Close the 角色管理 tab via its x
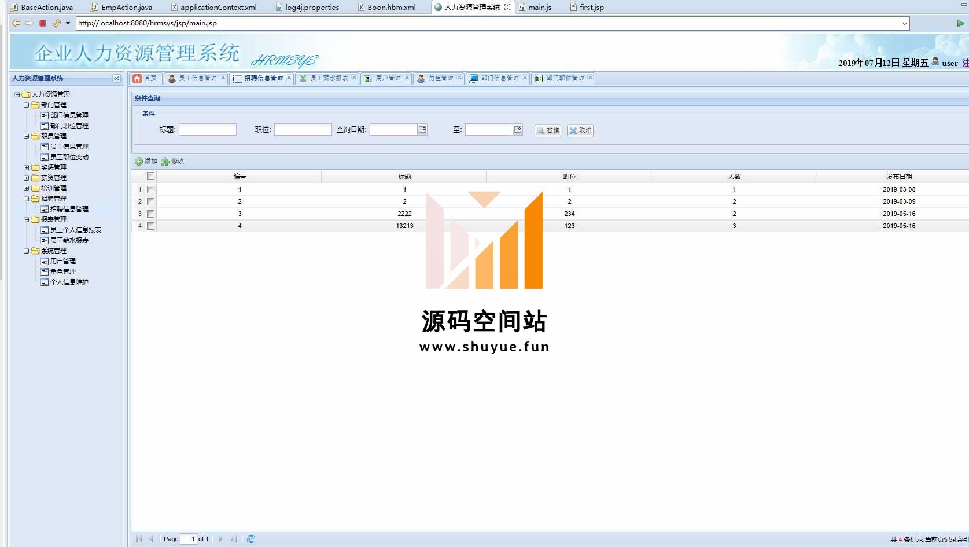 [x=459, y=78]
